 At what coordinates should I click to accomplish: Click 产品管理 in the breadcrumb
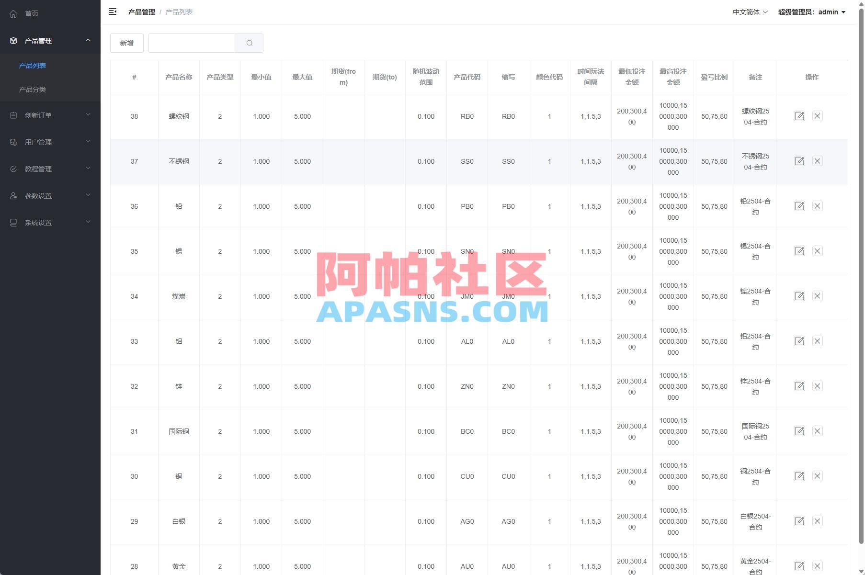pyautogui.click(x=141, y=11)
